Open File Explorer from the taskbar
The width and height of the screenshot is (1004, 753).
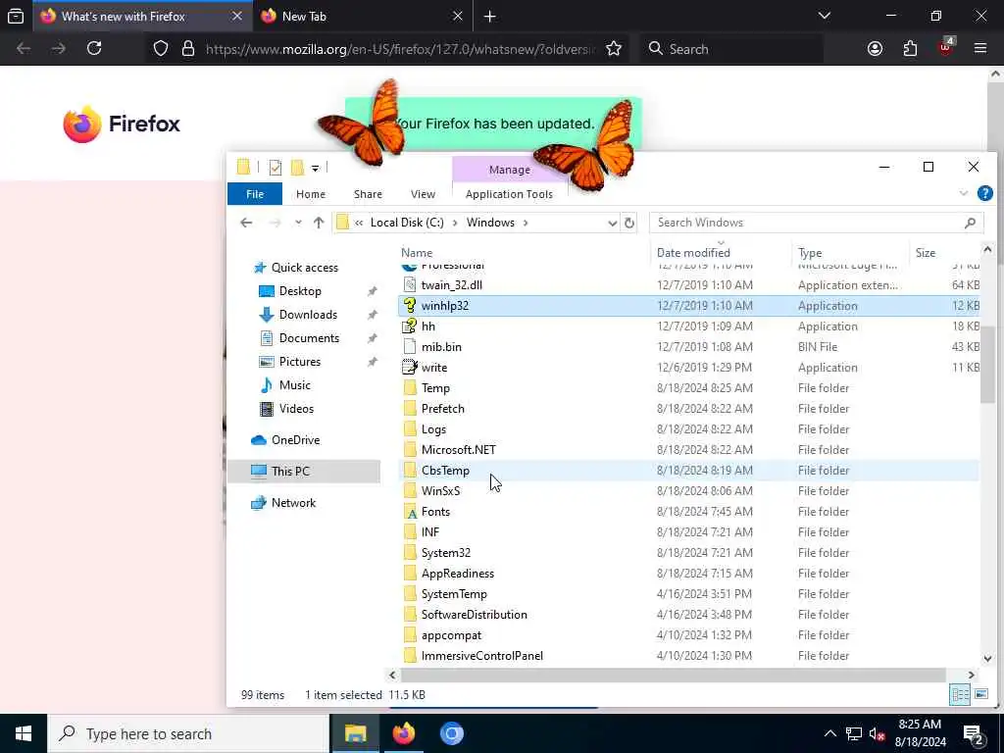pyautogui.click(x=355, y=733)
